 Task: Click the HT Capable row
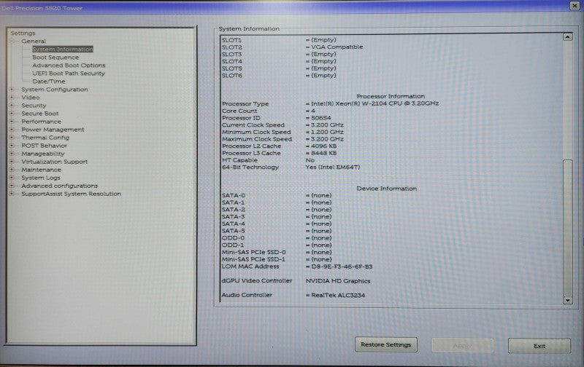268,160
